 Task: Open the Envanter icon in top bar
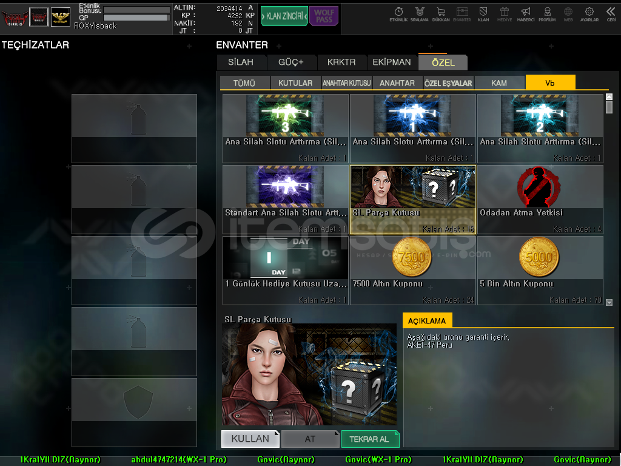click(462, 15)
